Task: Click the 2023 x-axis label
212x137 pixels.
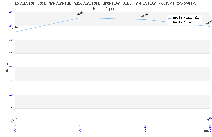Action: (x=145, y=128)
